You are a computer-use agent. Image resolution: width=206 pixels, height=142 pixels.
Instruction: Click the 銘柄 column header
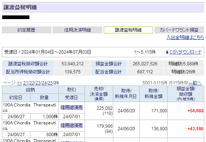30,90
